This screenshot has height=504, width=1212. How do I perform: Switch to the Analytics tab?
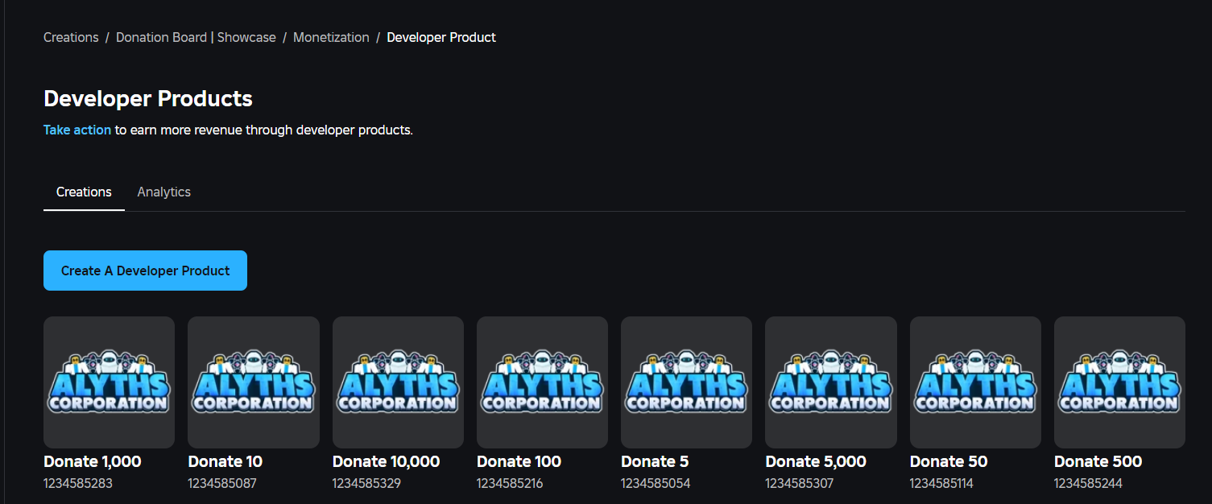163,192
